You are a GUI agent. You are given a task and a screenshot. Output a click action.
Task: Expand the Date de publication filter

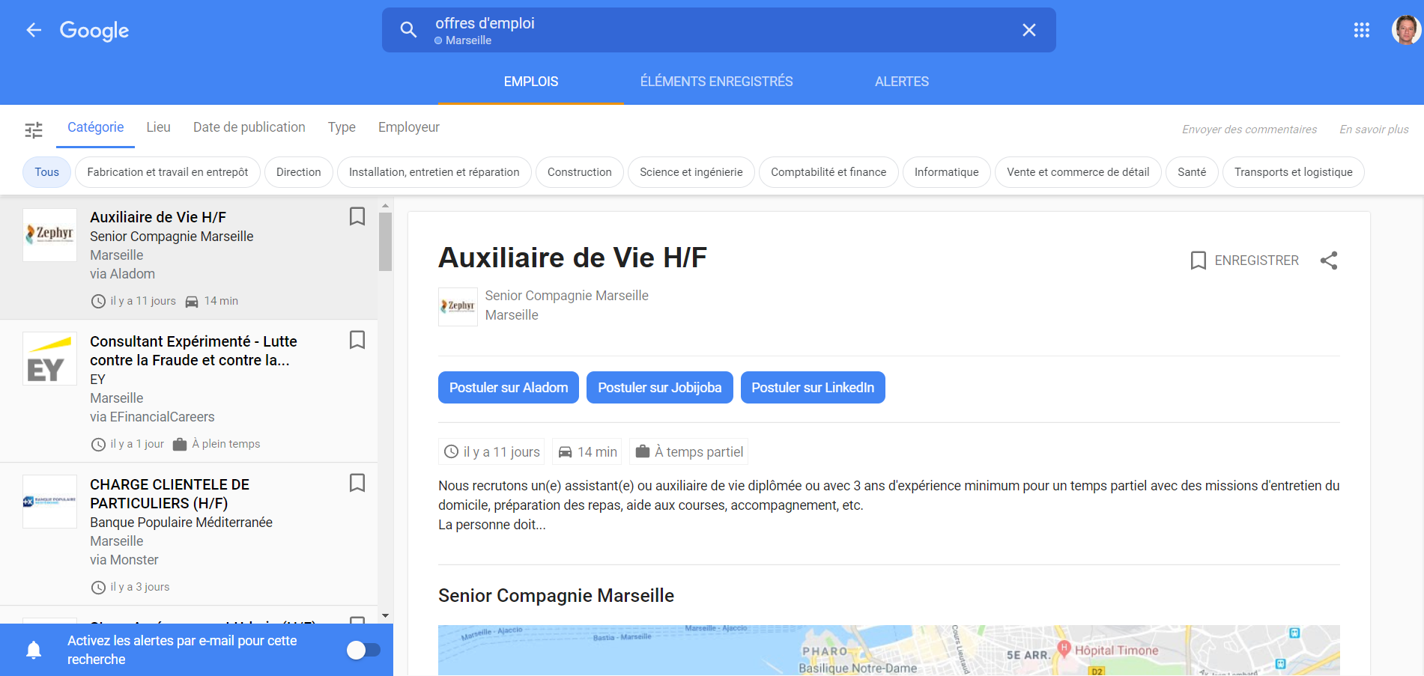tap(249, 127)
